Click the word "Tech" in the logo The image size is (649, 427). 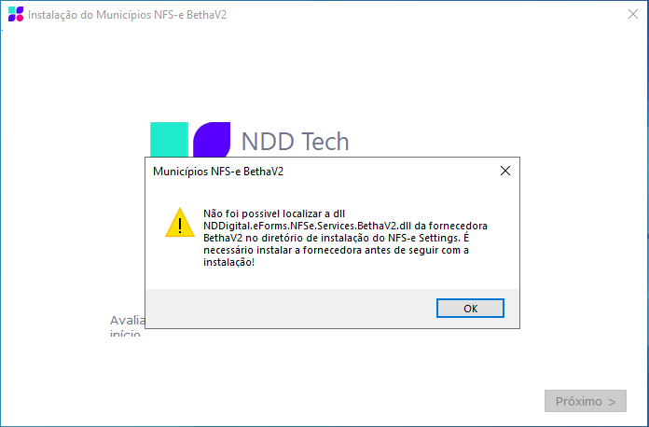322,142
